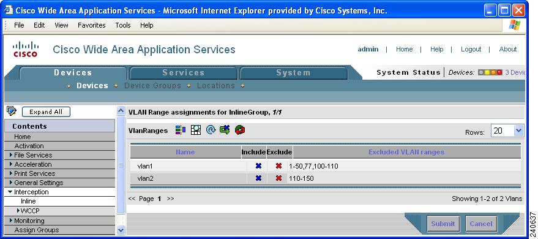Click the Windows flag logo in menu bar
Image resolution: width=538 pixels, height=239 pixels.
(x=515, y=25)
